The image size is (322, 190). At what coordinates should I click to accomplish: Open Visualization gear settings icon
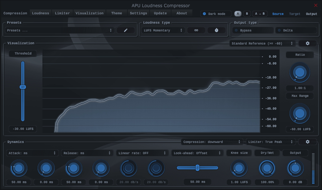click(x=307, y=44)
